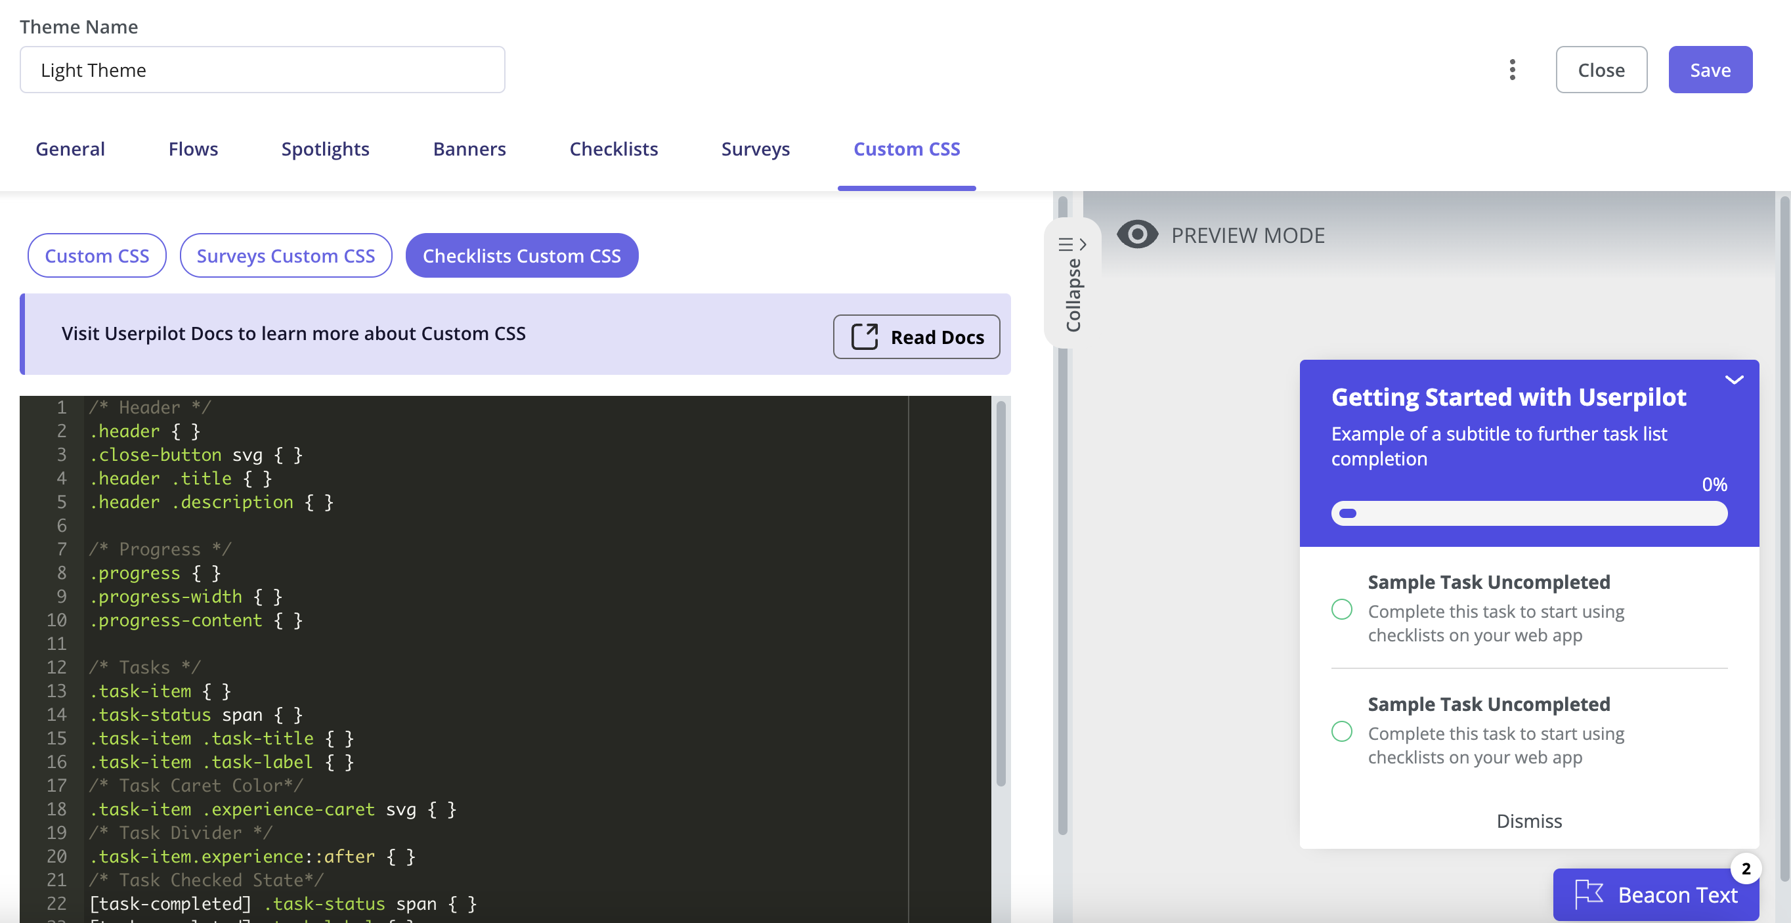This screenshot has height=923, width=1791.
Task: Dismiss the checklist preview
Action: [1529, 821]
